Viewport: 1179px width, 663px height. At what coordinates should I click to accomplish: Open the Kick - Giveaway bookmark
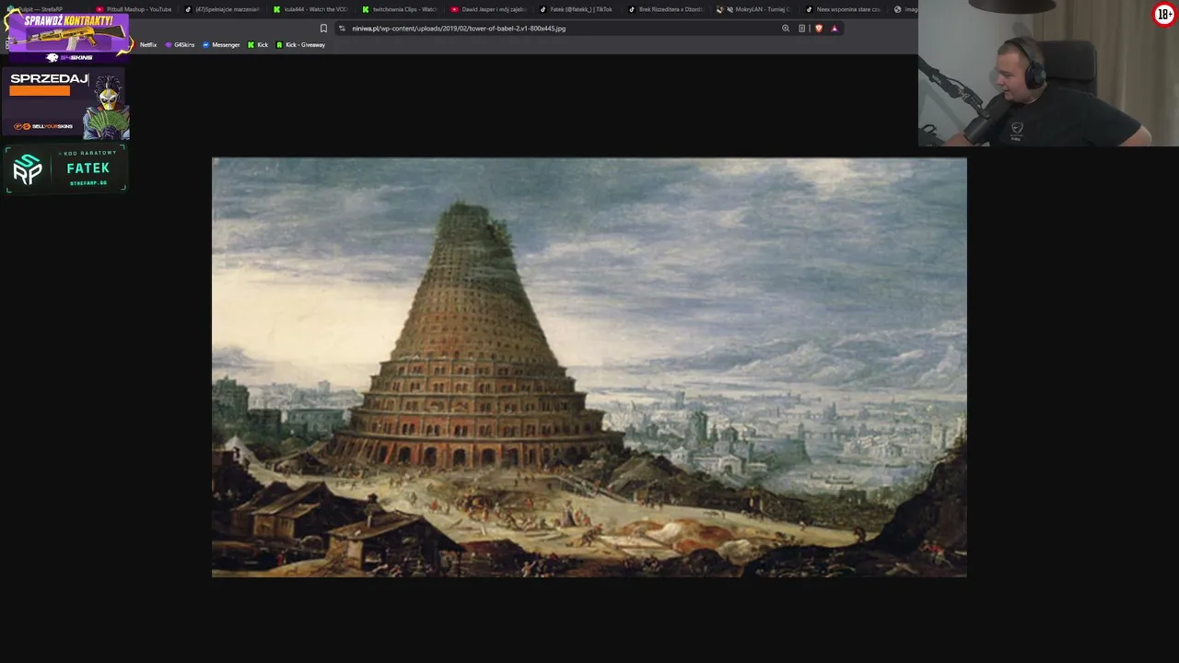click(300, 45)
